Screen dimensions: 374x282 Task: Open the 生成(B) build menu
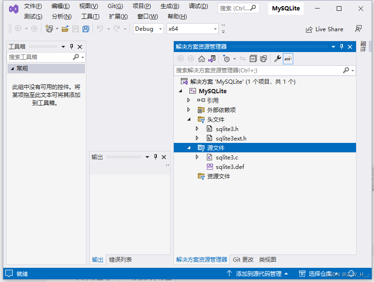[170, 6]
